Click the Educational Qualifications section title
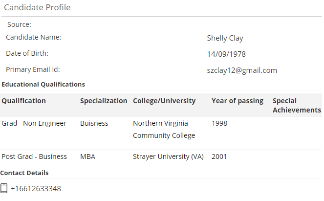Screen dimensions: 324x201 pyautogui.click(x=43, y=84)
